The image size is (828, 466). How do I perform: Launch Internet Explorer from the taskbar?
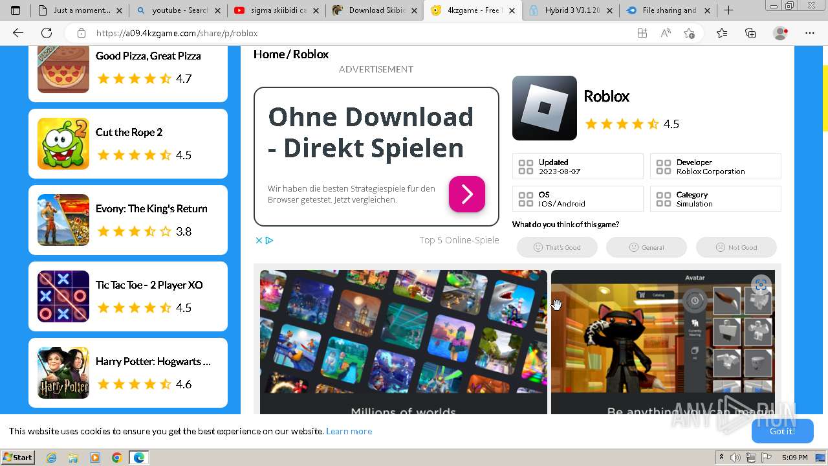(x=52, y=458)
